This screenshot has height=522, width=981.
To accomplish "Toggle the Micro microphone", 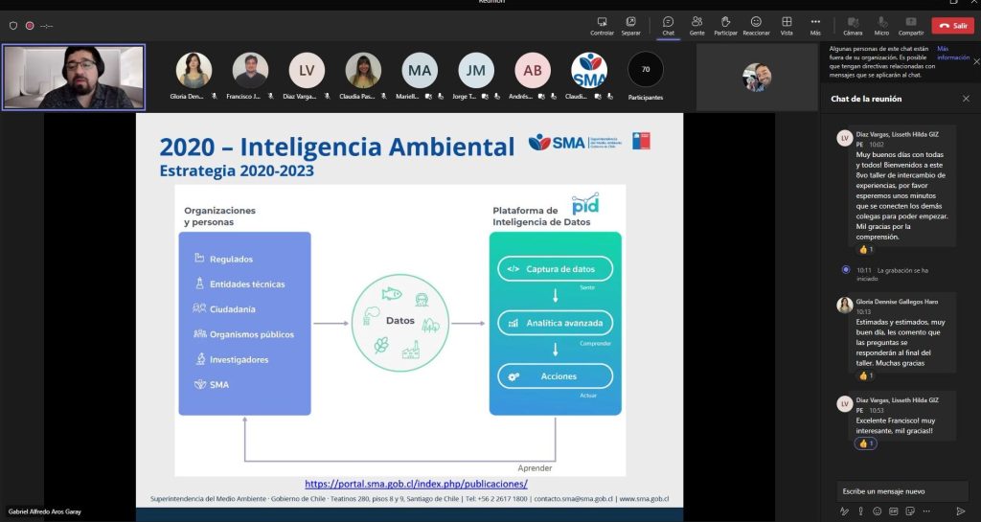I will pyautogui.click(x=880, y=25).
